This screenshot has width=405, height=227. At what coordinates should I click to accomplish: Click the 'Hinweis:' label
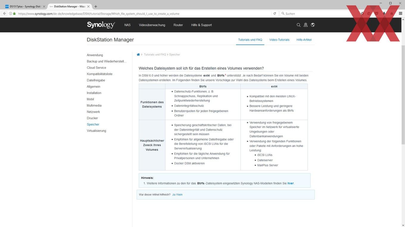pyautogui.click(x=147, y=178)
